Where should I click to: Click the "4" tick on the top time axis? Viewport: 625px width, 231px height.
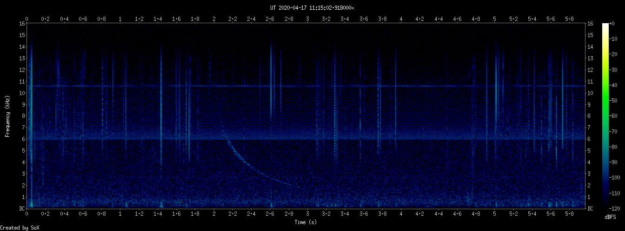point(401,19)
